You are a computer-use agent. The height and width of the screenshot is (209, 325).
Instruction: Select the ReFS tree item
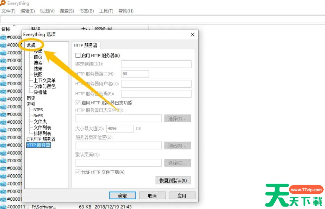38,115
